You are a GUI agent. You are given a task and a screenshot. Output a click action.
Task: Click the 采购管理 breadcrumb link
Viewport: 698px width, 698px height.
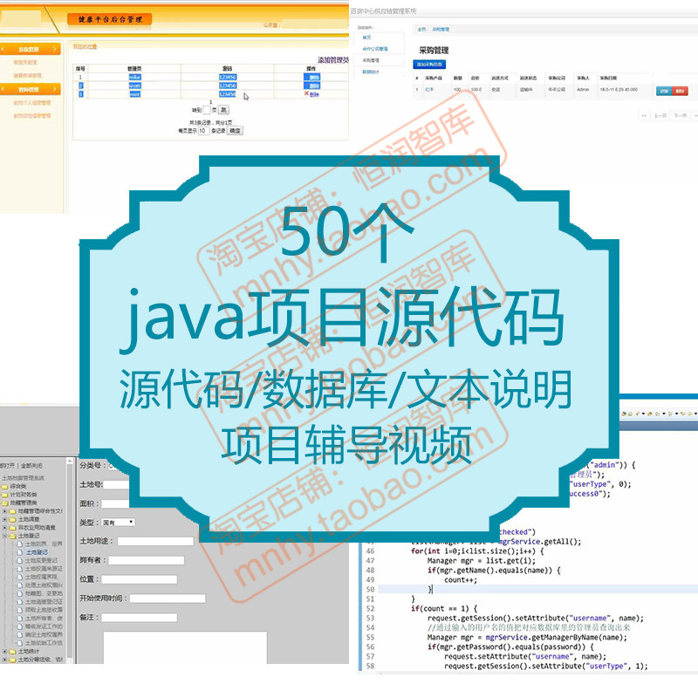click(441, 30)
